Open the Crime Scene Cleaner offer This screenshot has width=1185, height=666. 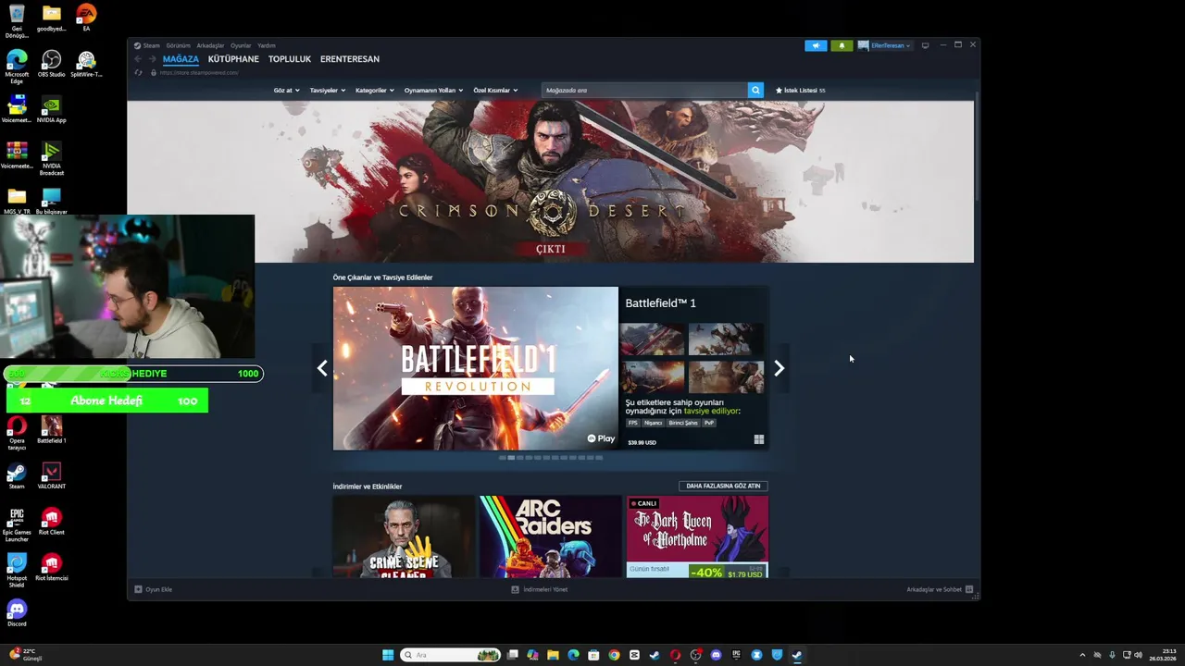(404, 536)
